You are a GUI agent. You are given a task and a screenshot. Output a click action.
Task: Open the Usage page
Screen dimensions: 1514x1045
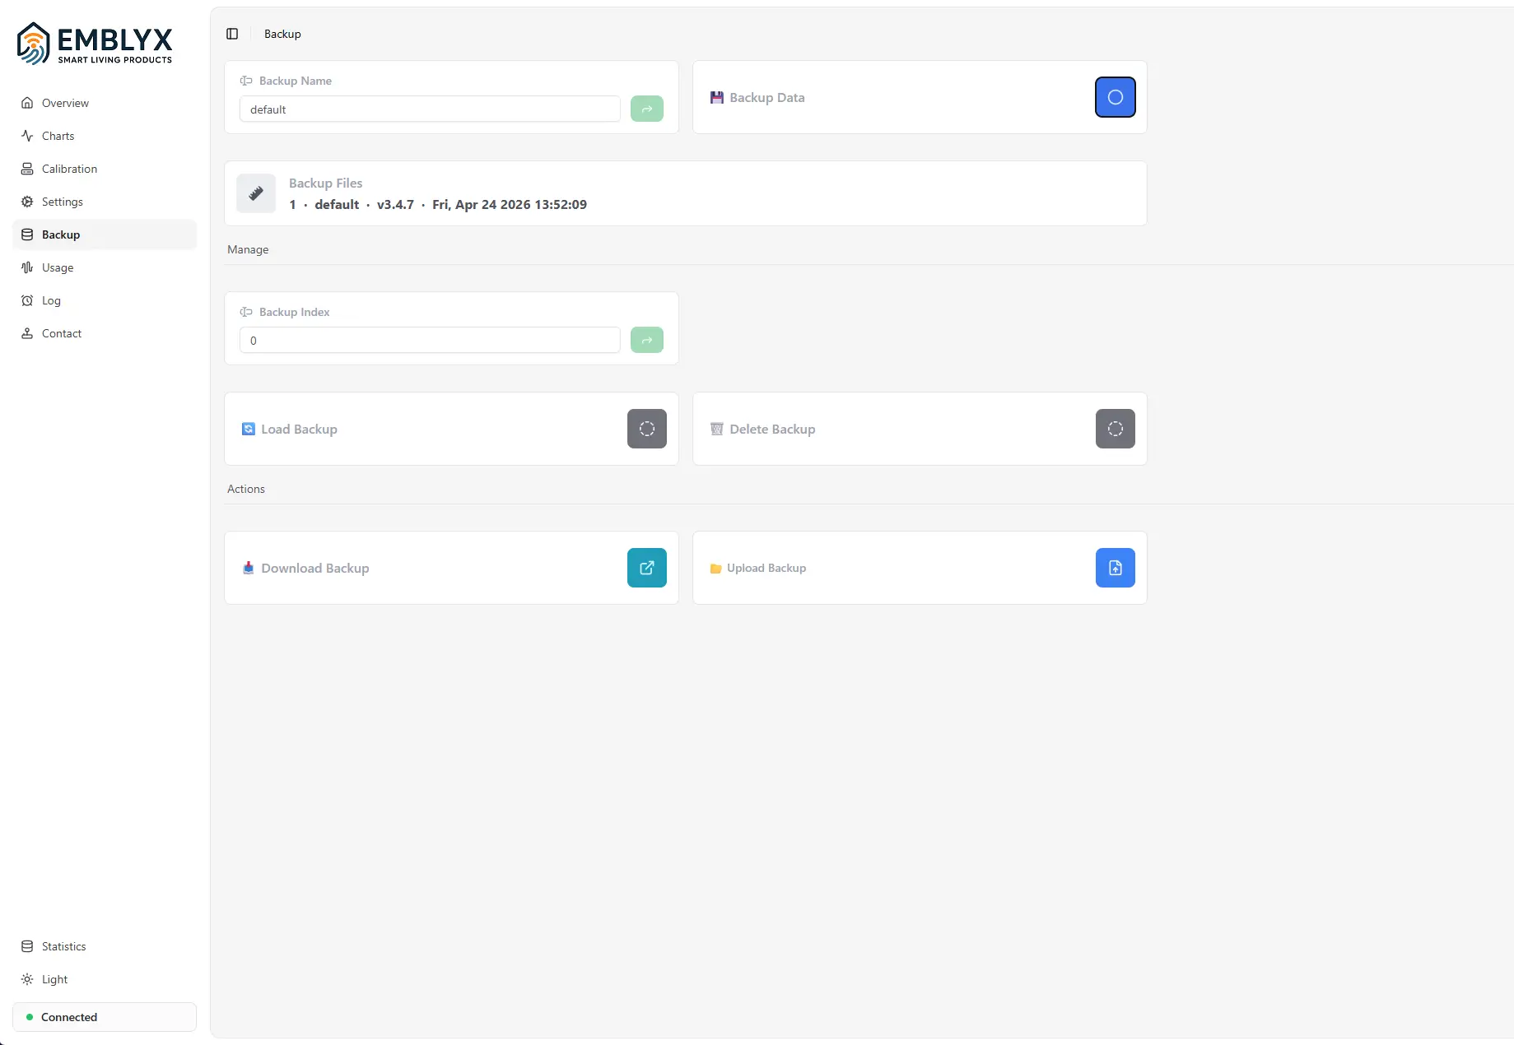click(105, 267)
